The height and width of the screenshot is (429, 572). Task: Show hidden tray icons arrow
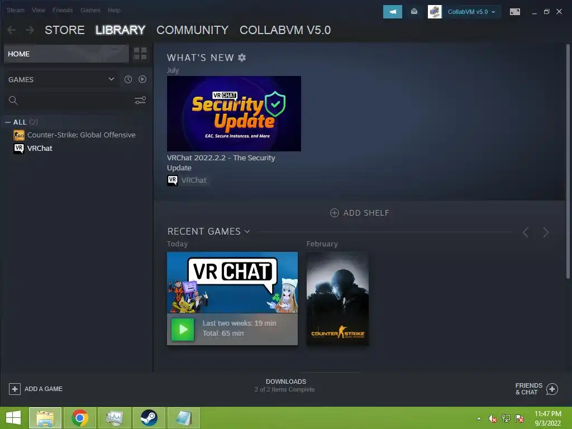pos(479,418)
